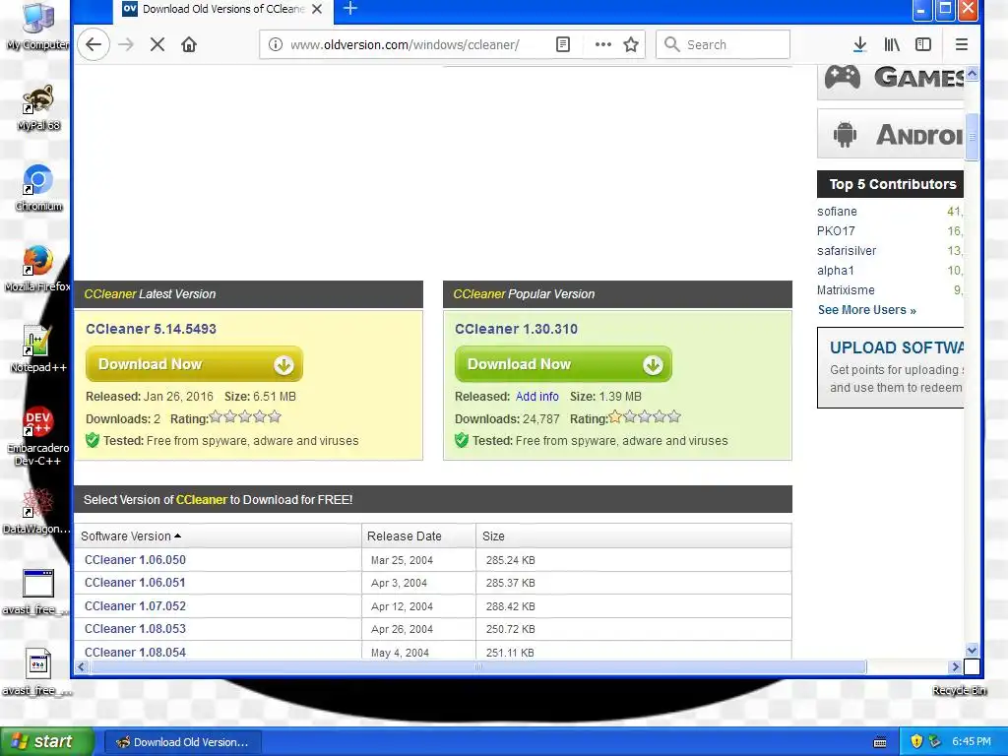Open the browser home page

click(189, 44)
